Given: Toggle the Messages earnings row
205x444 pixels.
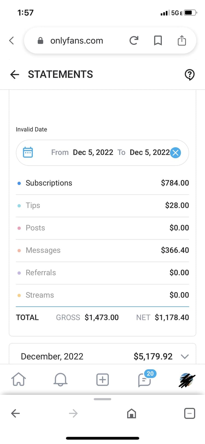Looking at the screenshot, I should pos(102,250).
